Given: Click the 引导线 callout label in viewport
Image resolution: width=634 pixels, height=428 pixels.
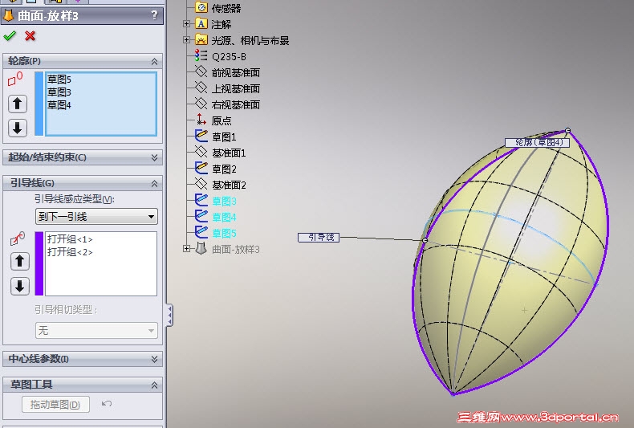Looking at the screenshot, I should [319, 238].
